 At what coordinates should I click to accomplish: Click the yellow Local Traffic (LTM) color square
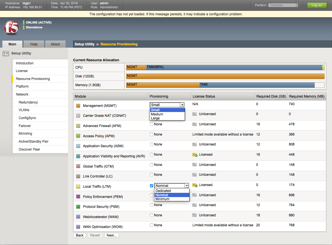(x=78, y=187)
